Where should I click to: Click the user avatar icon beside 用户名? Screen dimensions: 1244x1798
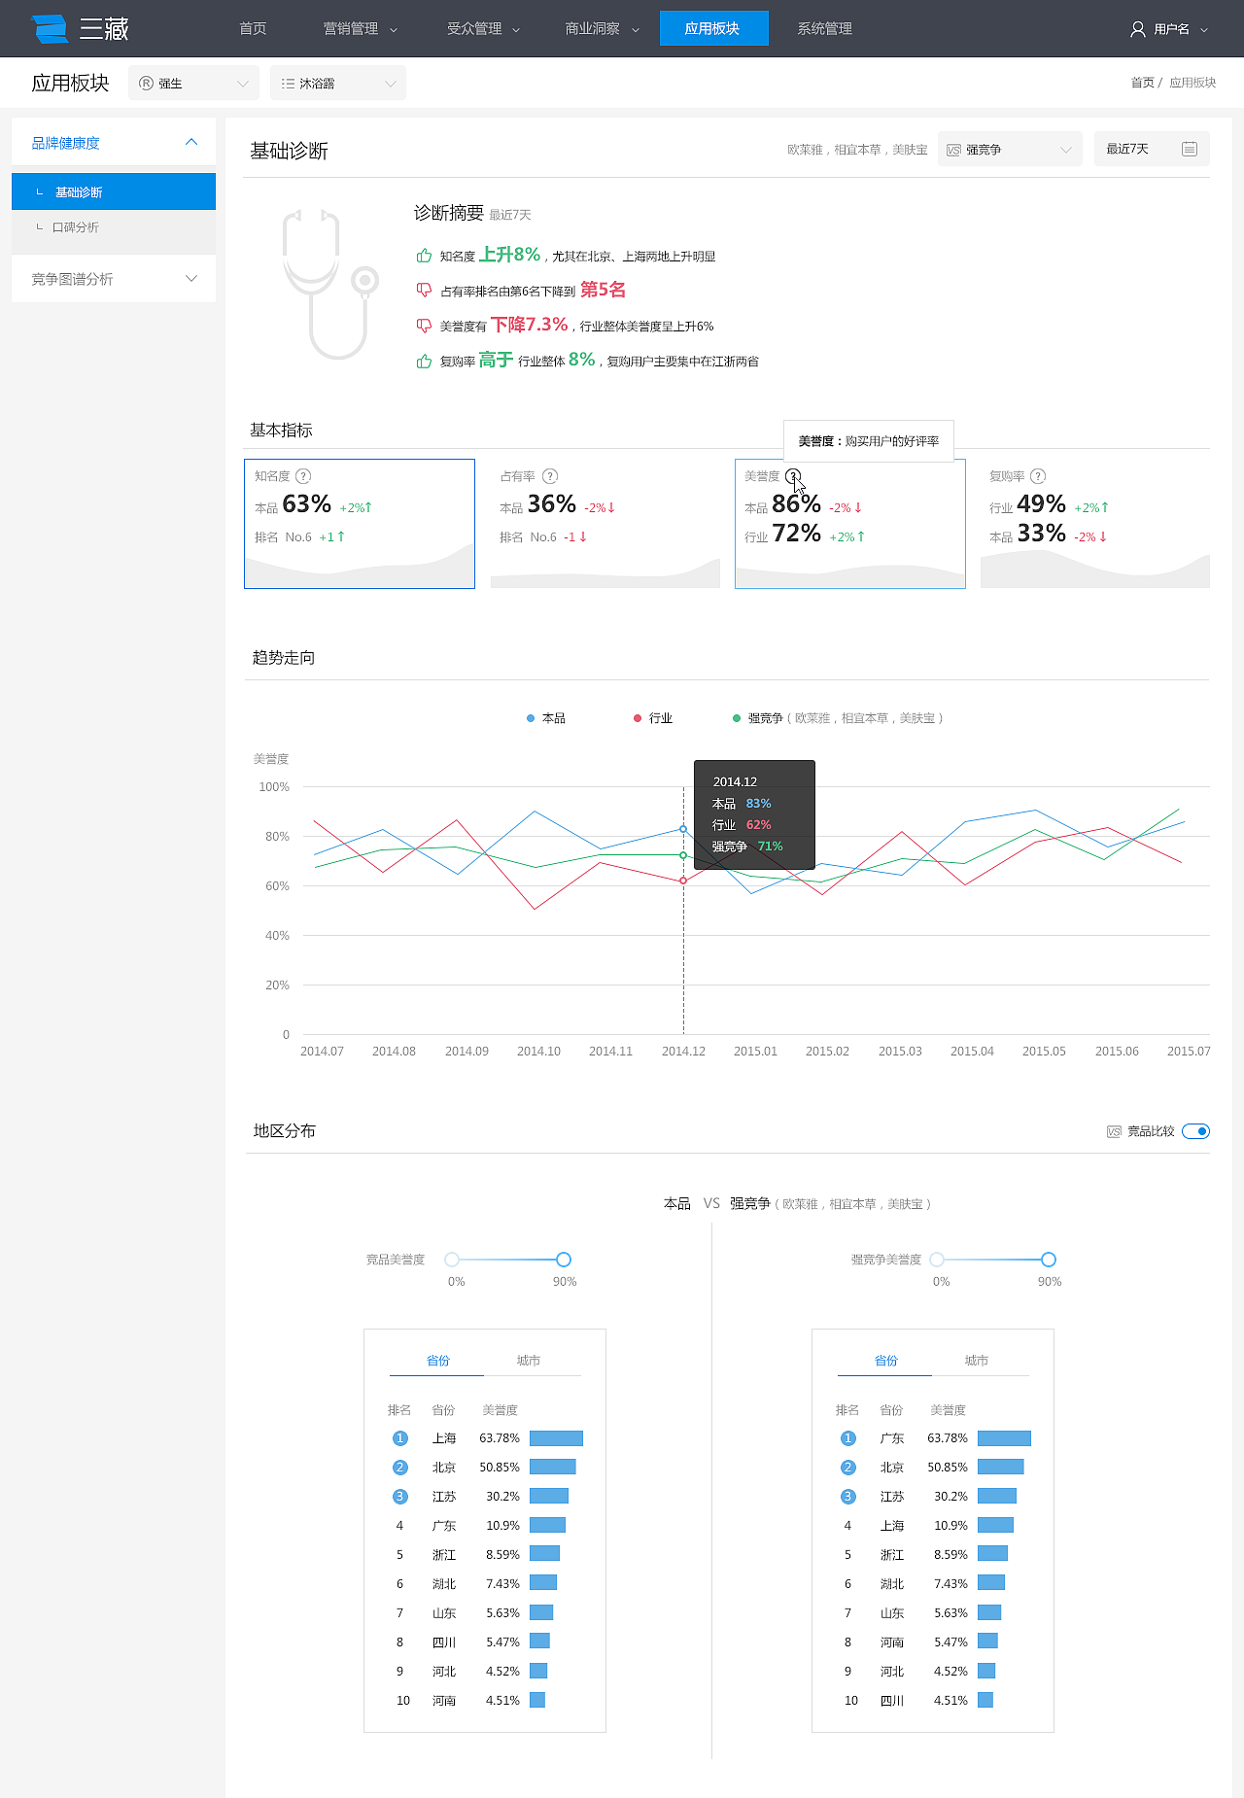point(1137,29)
